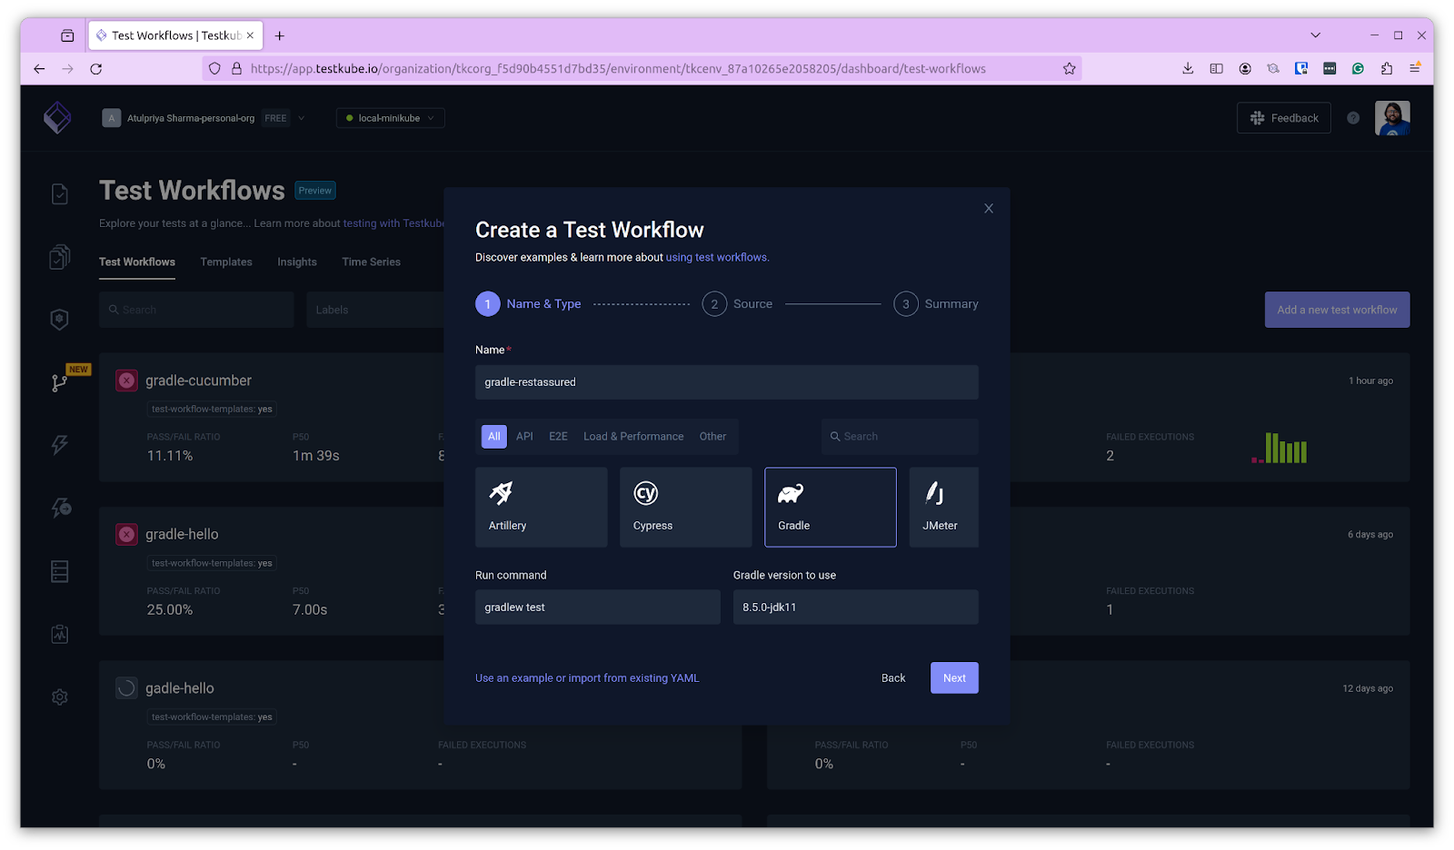
Task: Click the Feedback button
Action: 1284,118
